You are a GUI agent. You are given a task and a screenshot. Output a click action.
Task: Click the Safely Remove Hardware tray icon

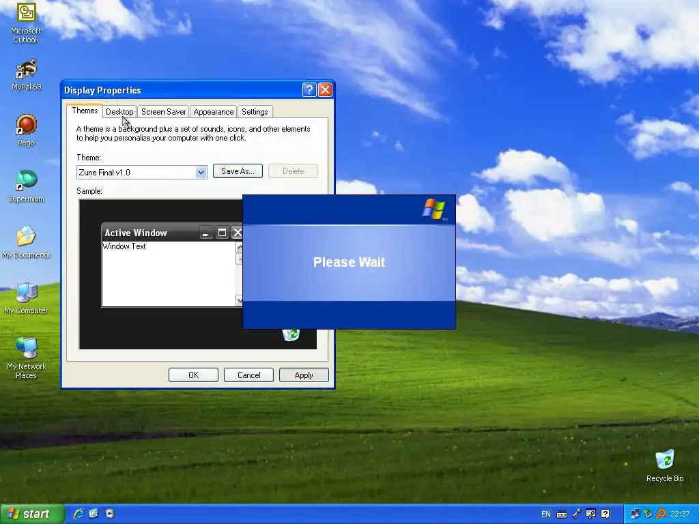click(648, 514)
